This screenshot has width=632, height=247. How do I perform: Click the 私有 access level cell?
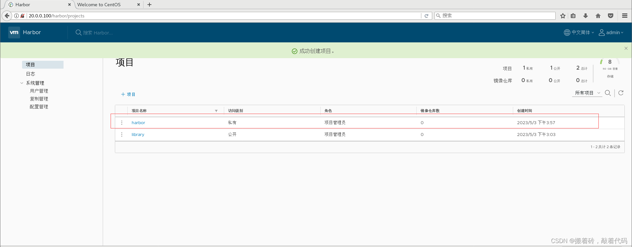(232, 123)
